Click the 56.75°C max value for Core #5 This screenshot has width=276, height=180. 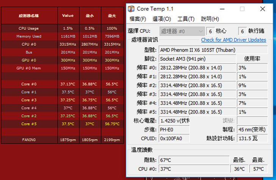pos(112,124)
